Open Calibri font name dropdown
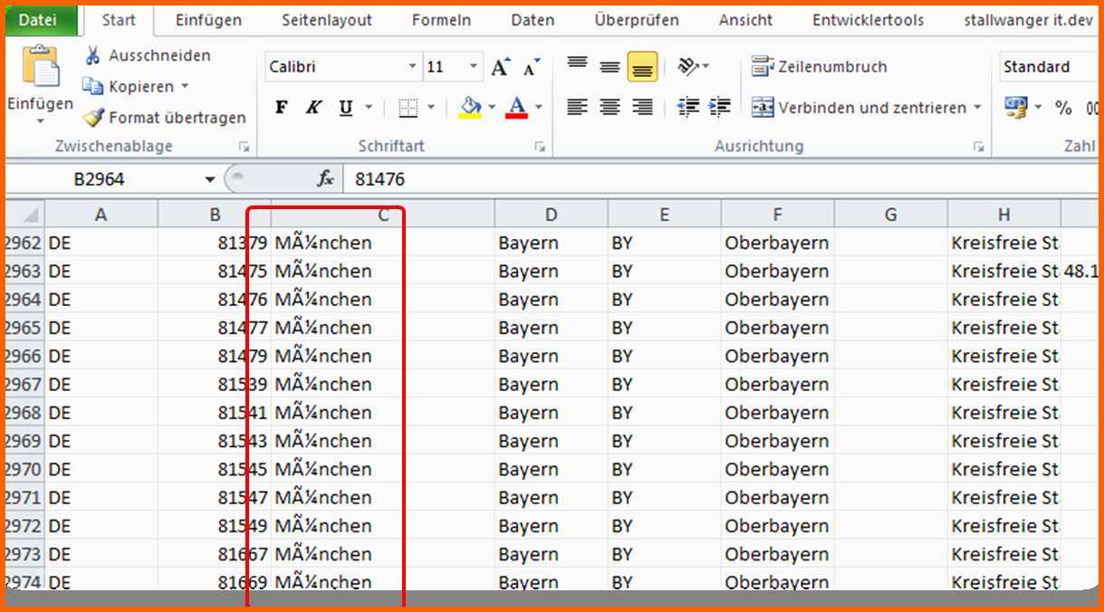The height and width of the screenshot is (612, 1104). (412, 67)
